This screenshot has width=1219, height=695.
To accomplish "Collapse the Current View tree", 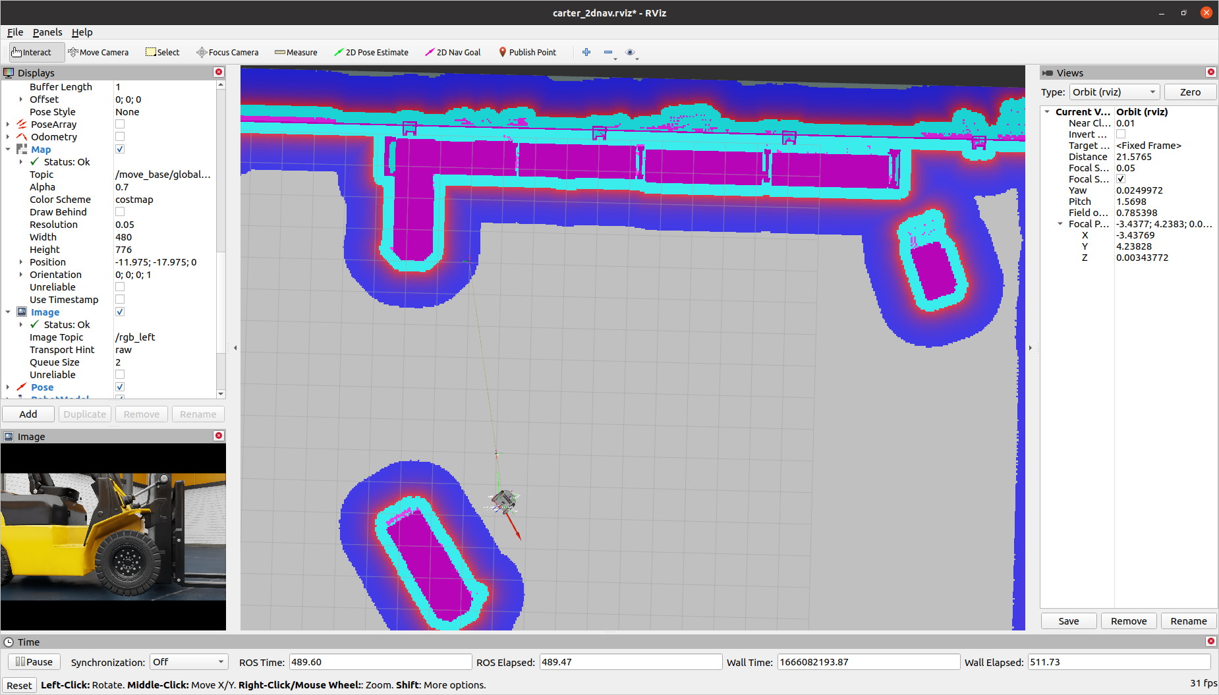I will (x=1047, y=112).
